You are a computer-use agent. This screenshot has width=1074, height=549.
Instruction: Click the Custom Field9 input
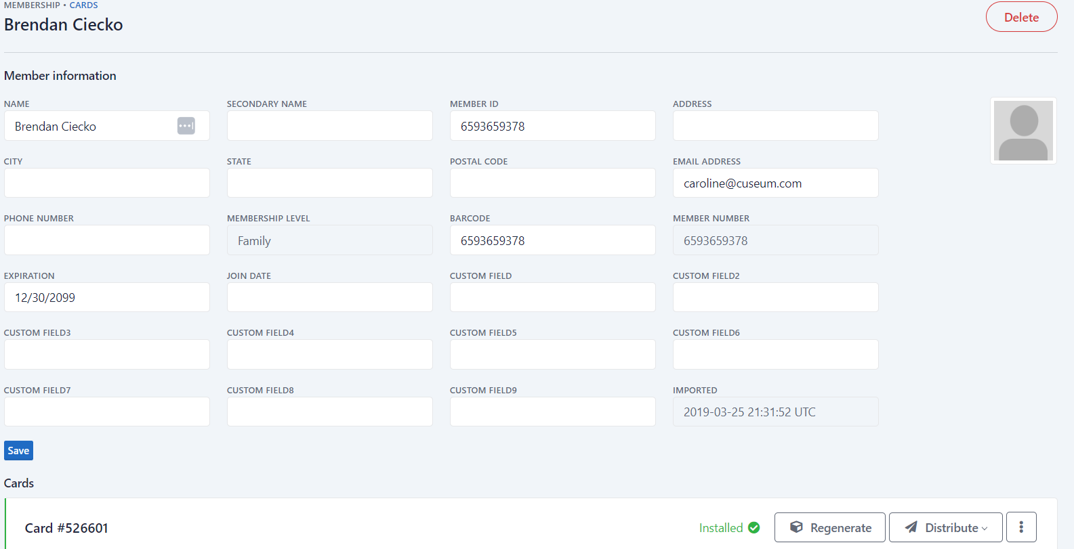tap(552, 412)
